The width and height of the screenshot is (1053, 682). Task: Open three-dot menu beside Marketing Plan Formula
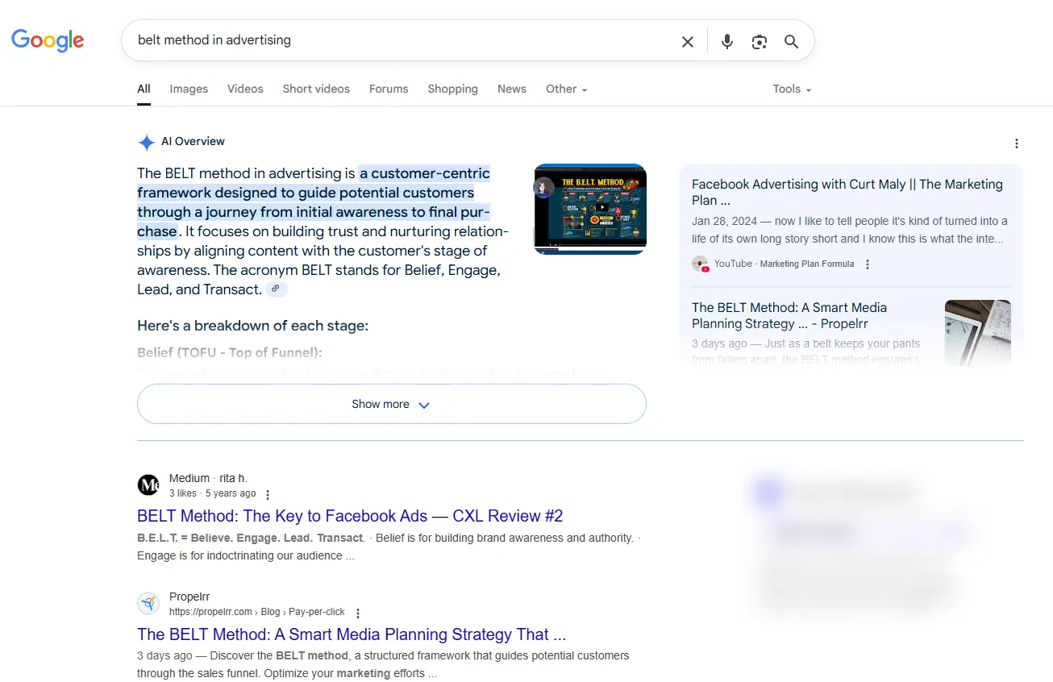coord(868,264)
